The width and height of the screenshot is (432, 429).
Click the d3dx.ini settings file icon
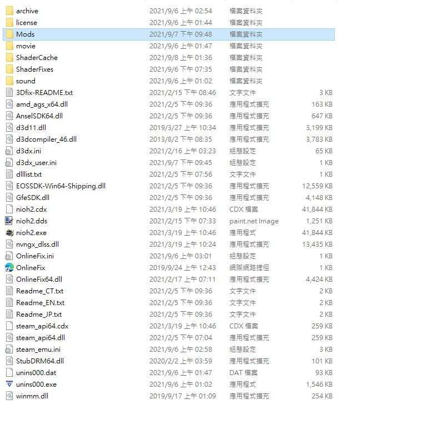(x=9, y=151)
